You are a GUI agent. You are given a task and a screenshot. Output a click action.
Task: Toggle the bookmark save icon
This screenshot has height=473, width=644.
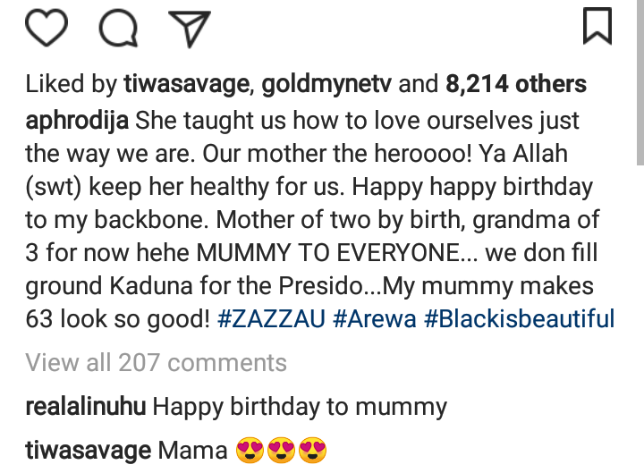[x=597, y=26]
